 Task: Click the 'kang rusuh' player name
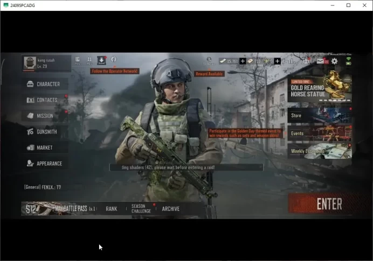point(46,60)
